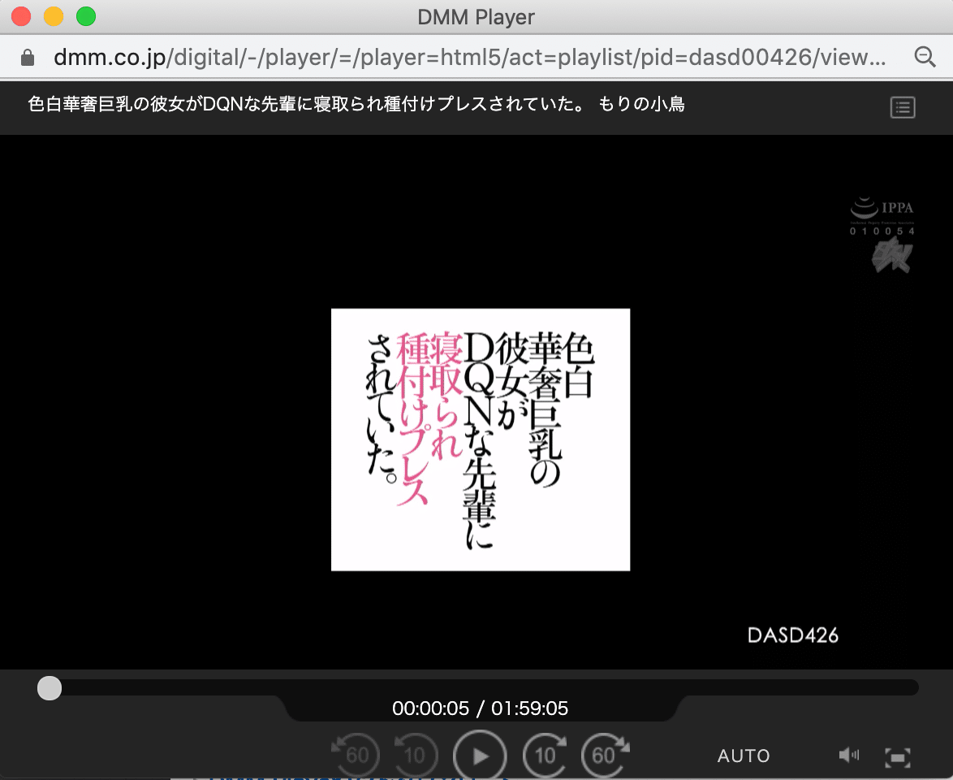Click the white title card in video

(481, 440)
